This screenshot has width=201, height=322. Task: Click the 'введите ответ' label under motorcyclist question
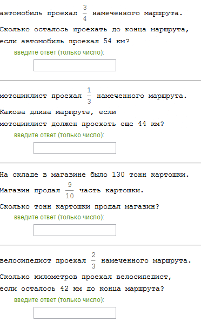pyautogui.click(x=59, y=135)
